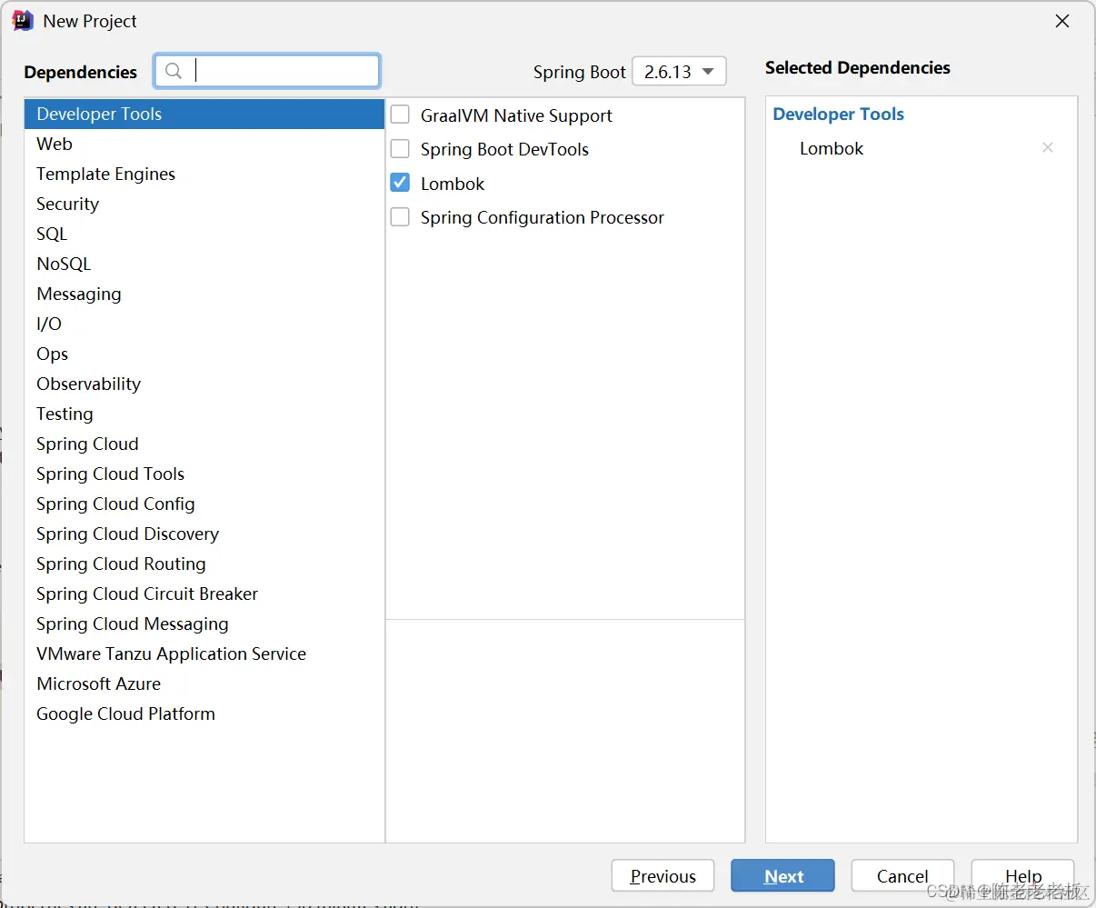Remove Lombok from Selected Dependencies
This screenshot has height=908, width=1096.
pos(1048,147)
